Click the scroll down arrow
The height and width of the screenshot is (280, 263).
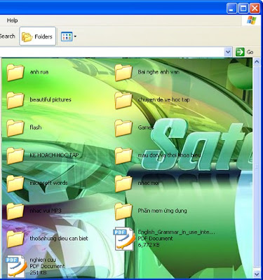pos(257,274)
